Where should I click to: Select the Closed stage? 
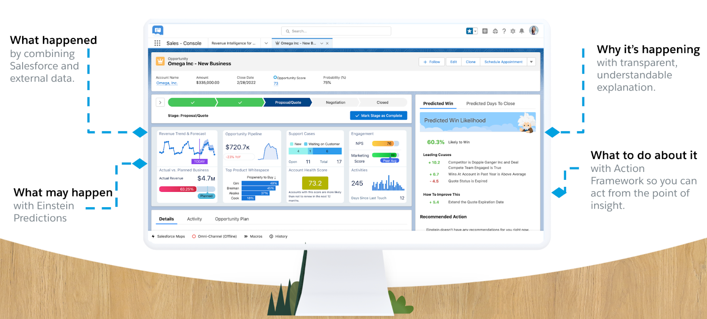tap(383, 103)
